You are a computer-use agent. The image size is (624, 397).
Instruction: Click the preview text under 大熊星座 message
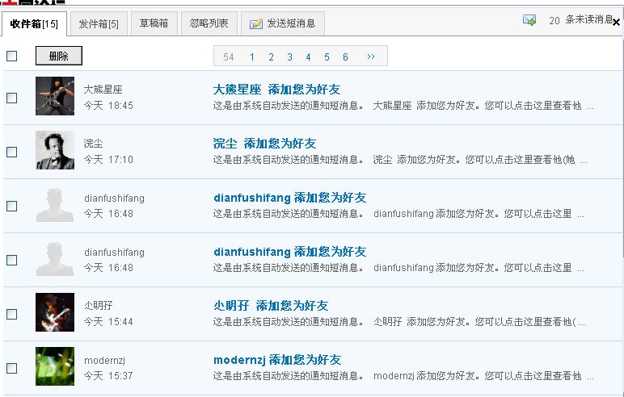(403, 106)
